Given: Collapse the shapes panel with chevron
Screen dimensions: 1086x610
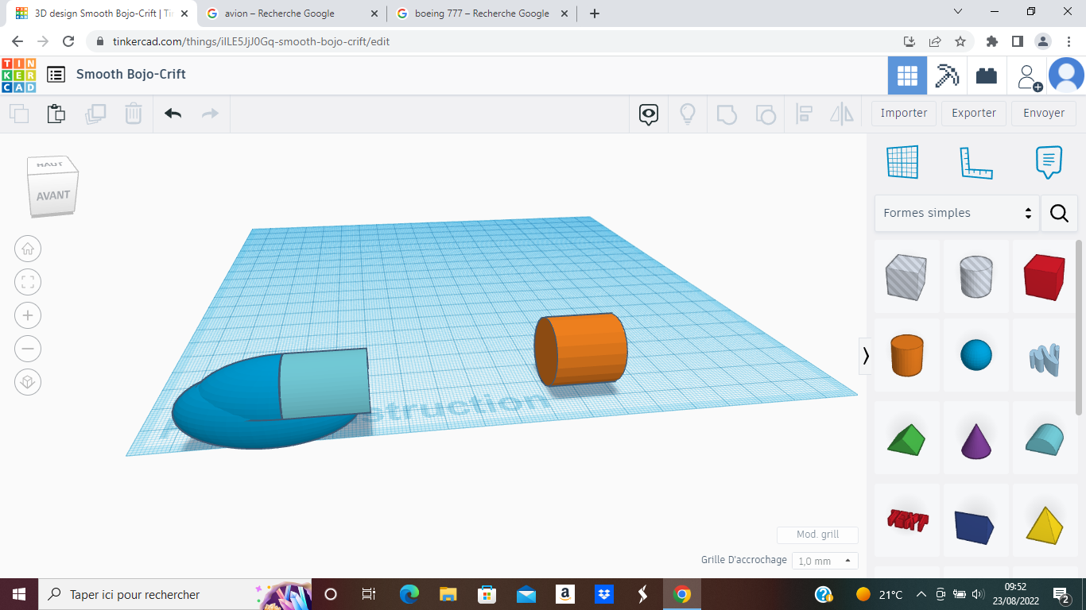Looking at the screenshot, I should point(866,355).
